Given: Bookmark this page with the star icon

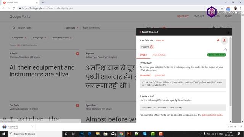Looking at the screenshot, I should [x=222, y=8].
